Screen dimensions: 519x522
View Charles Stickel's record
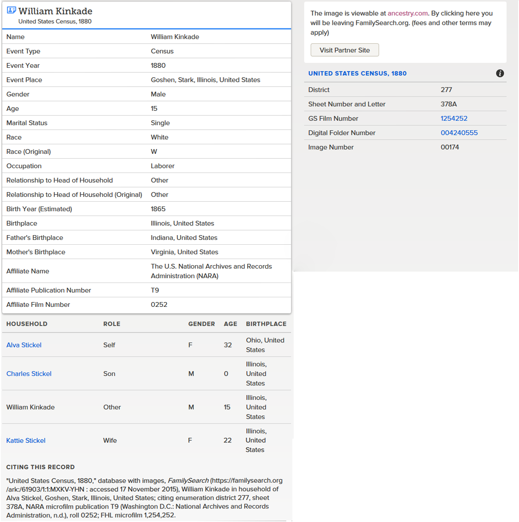[29, 374]
